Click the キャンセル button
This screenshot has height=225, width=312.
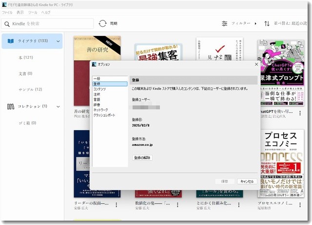[247, 181]
